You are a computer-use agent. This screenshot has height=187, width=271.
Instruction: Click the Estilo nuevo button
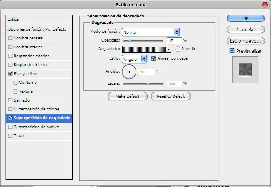[x=246, y=41]
